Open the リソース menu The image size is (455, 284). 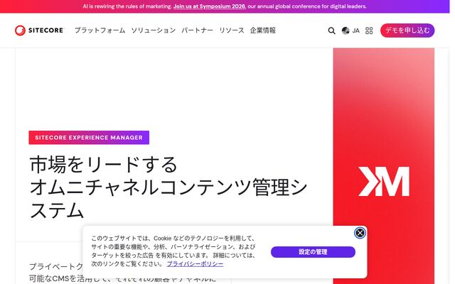232,30
